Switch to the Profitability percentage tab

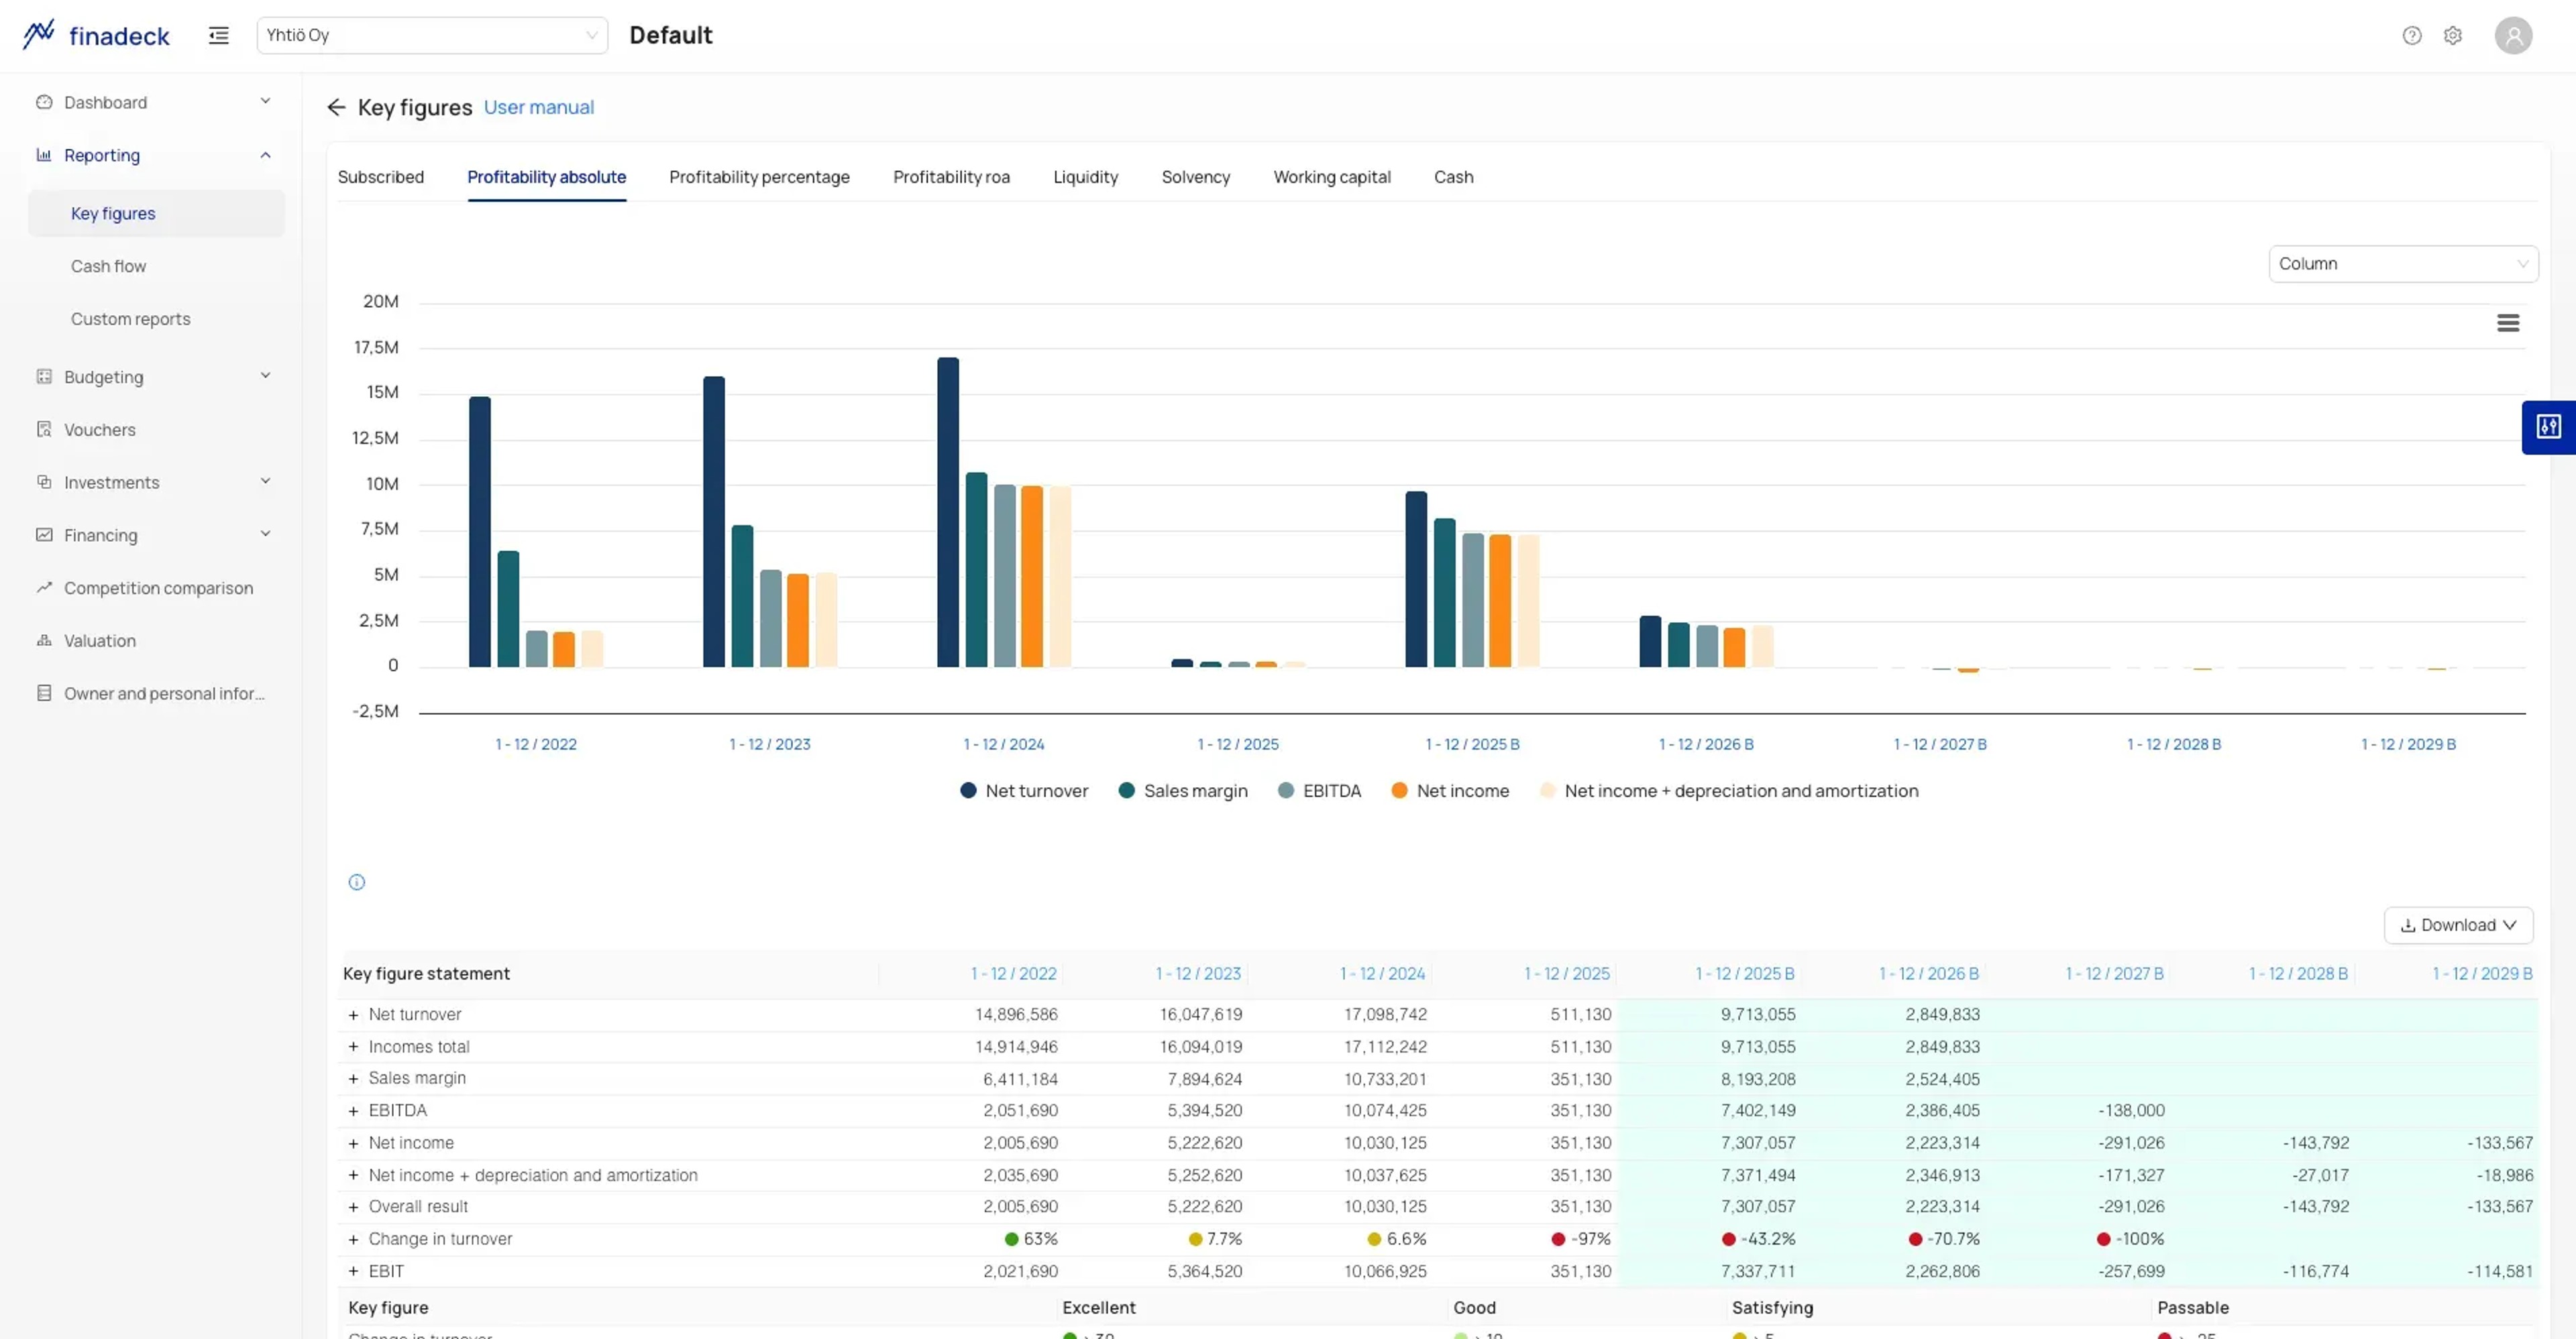759,177
